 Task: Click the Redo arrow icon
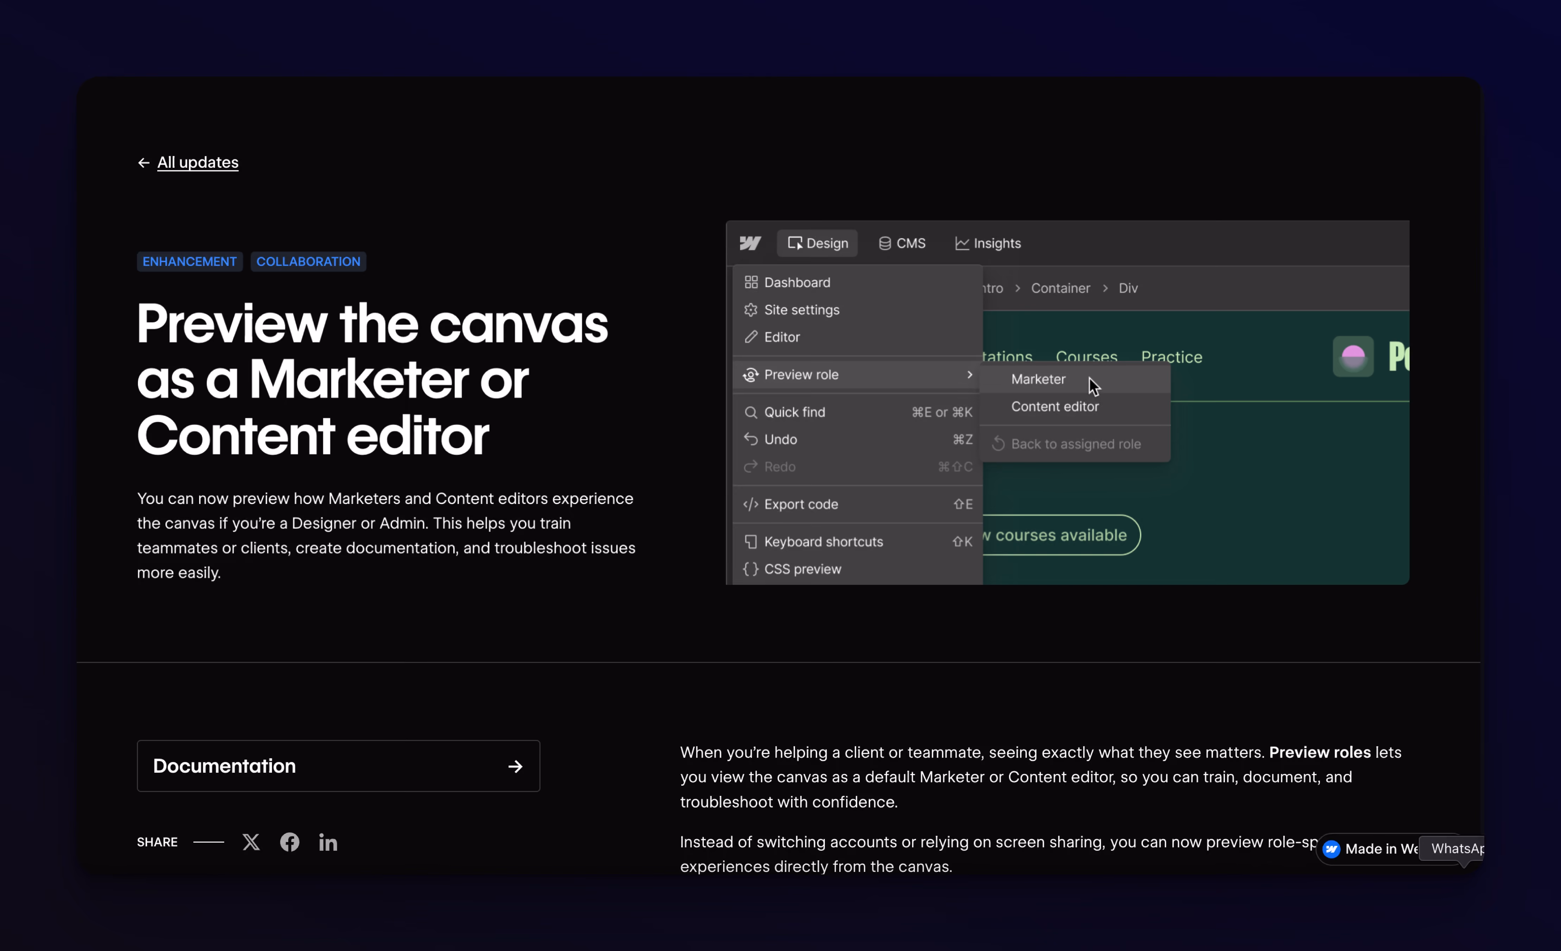tap(751, 466)
